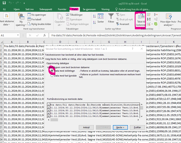
Task: Toggle the Filtrer funnel button
Action: click(111, 18)
